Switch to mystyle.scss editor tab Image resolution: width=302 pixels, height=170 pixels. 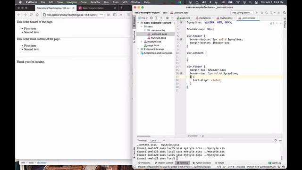[226, 18]
